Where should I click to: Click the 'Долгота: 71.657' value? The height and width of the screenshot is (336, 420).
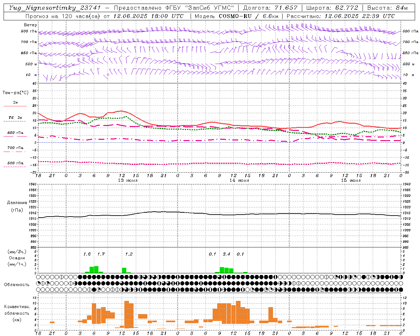click(x=270, y=8)
